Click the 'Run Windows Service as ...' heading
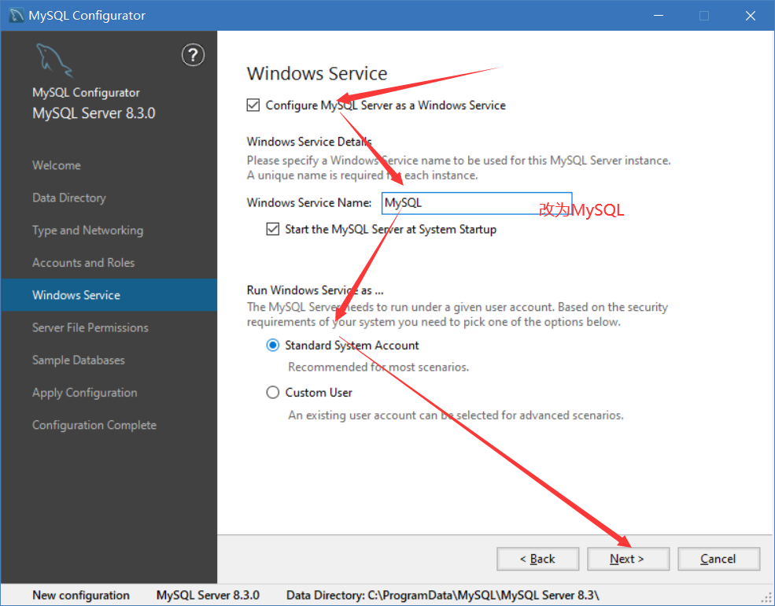The width and height of the screenshot is (775, 606). coord(316,290)
